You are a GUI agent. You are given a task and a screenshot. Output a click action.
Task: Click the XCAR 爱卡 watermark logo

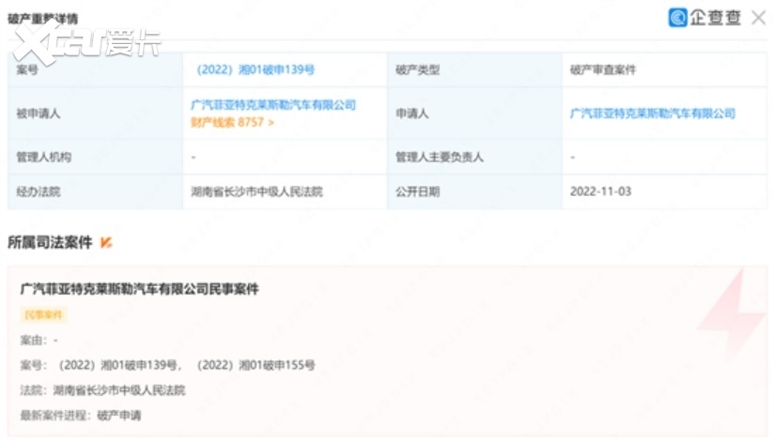pyautogui.click(x=86, y=43)
